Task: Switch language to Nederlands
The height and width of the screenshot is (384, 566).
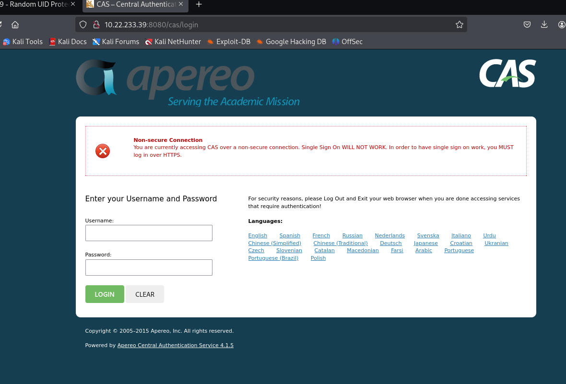Action: (390, 235)
